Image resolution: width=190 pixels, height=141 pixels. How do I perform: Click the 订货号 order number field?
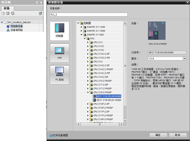click(x=167, y=52)
